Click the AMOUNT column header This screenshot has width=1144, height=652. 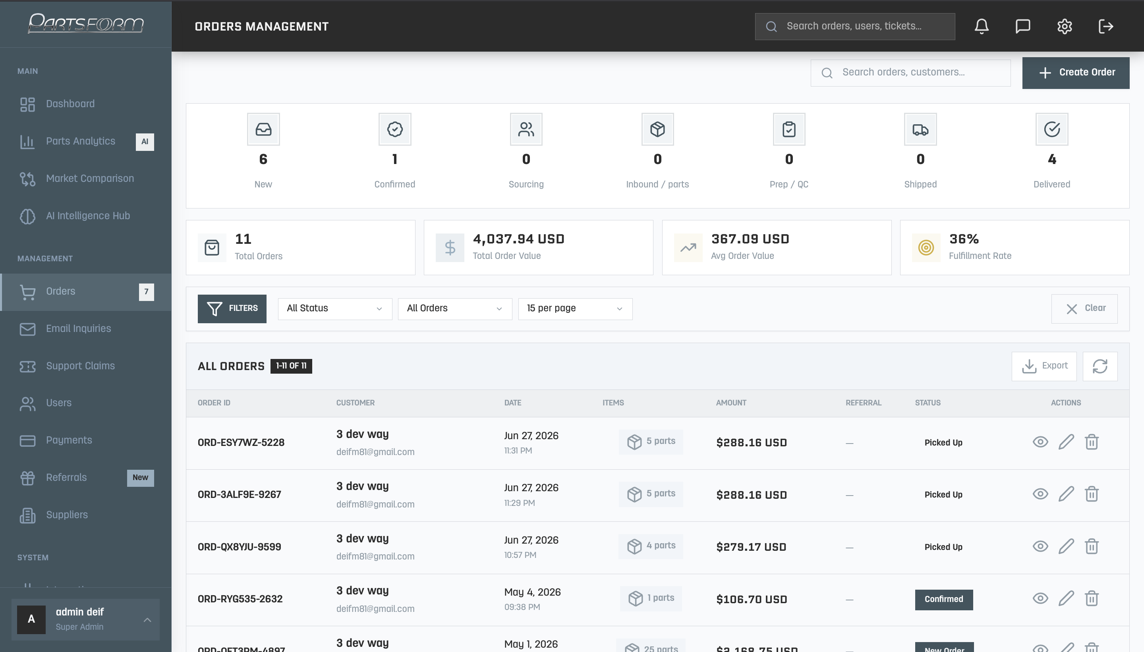[x=731, y=403]
